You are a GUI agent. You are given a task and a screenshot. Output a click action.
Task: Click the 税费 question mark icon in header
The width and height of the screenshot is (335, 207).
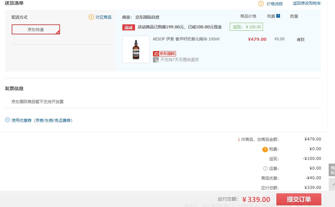pos(278,16)
